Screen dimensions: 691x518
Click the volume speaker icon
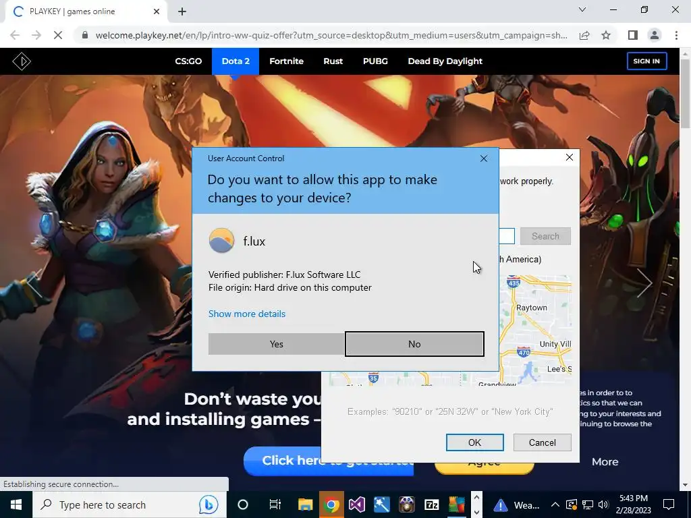pyautogui.click(x=603, y=505)
